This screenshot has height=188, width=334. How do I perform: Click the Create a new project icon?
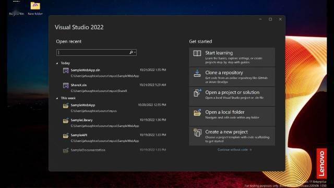197,132
